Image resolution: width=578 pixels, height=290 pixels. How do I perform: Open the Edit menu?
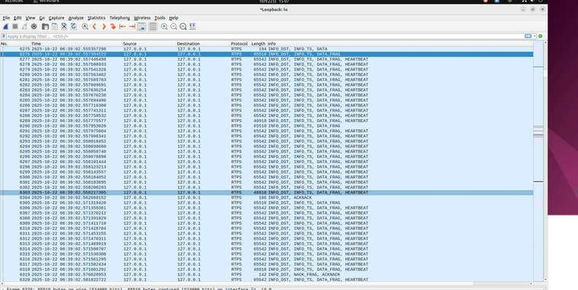point(17,17)
